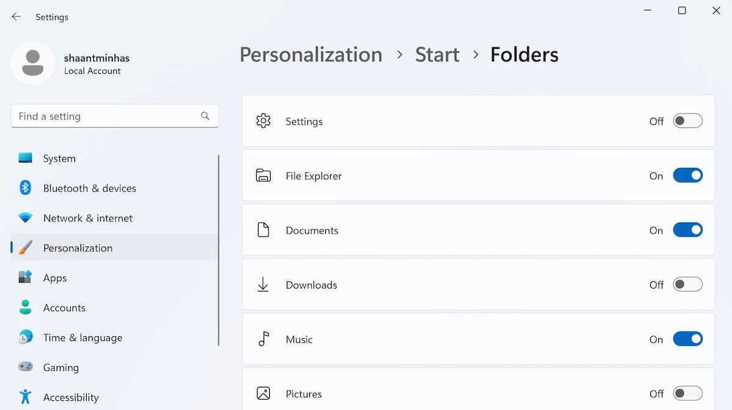
Task: Select Personalization in the sidebar menu
Action: click(x=77, y=248)
